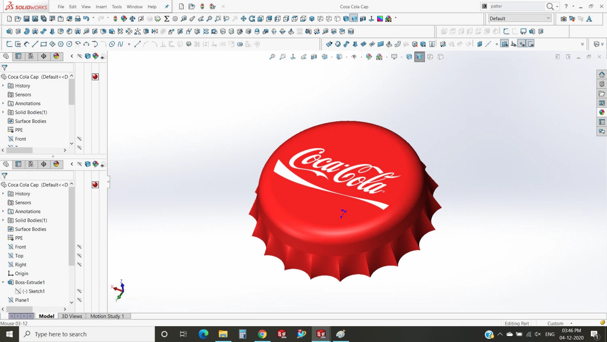Open the Insert menu
The image size is (607, 342).
point(101,6)
